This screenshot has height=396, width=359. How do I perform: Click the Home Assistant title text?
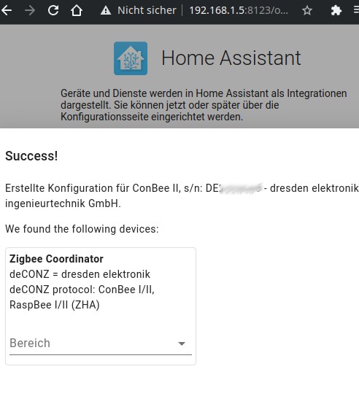231,58
